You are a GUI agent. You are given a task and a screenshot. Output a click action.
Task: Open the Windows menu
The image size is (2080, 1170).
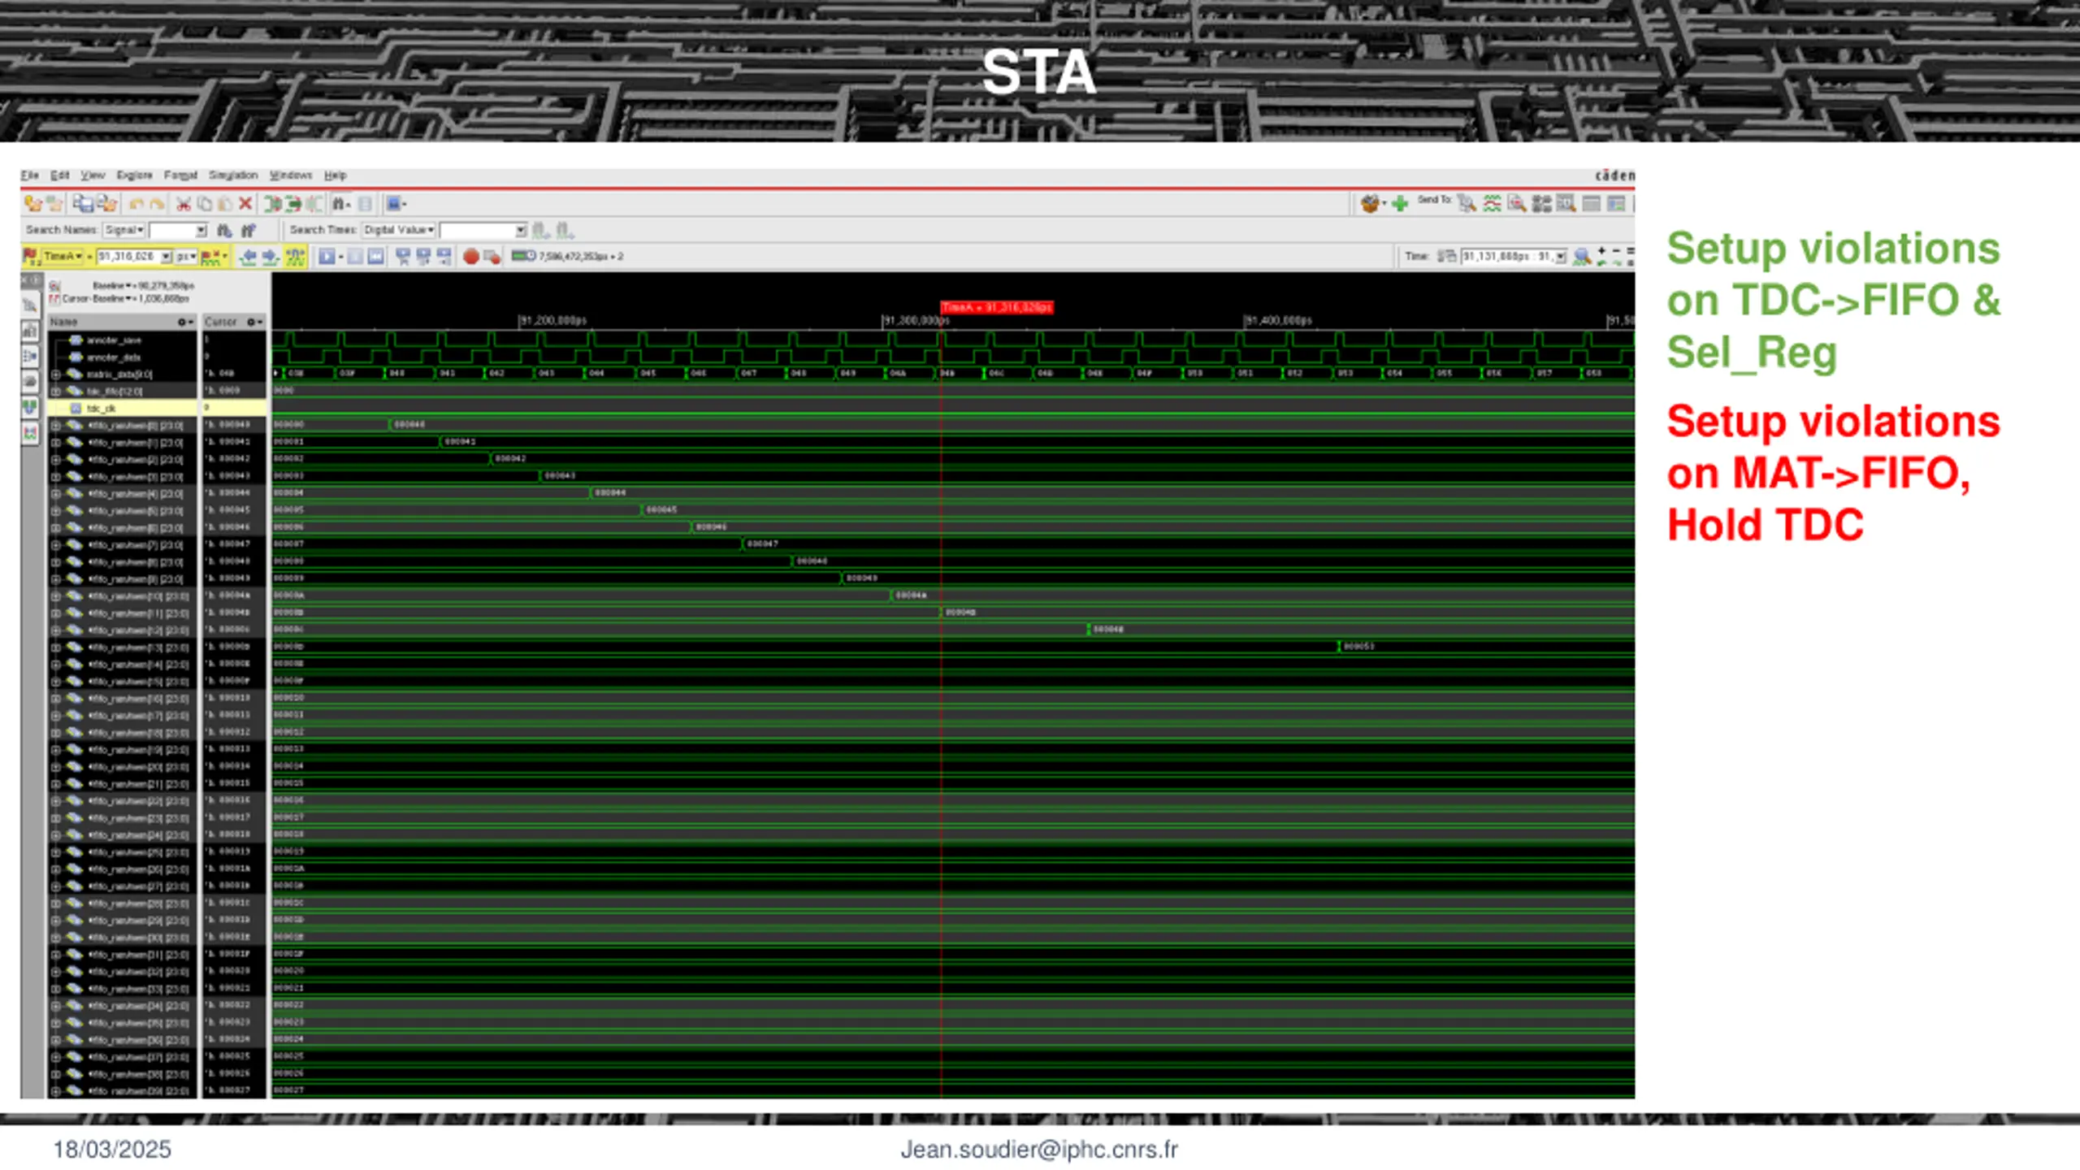(291, 175)
